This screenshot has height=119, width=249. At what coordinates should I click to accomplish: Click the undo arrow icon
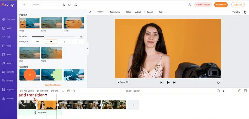[x=64, y=5]
